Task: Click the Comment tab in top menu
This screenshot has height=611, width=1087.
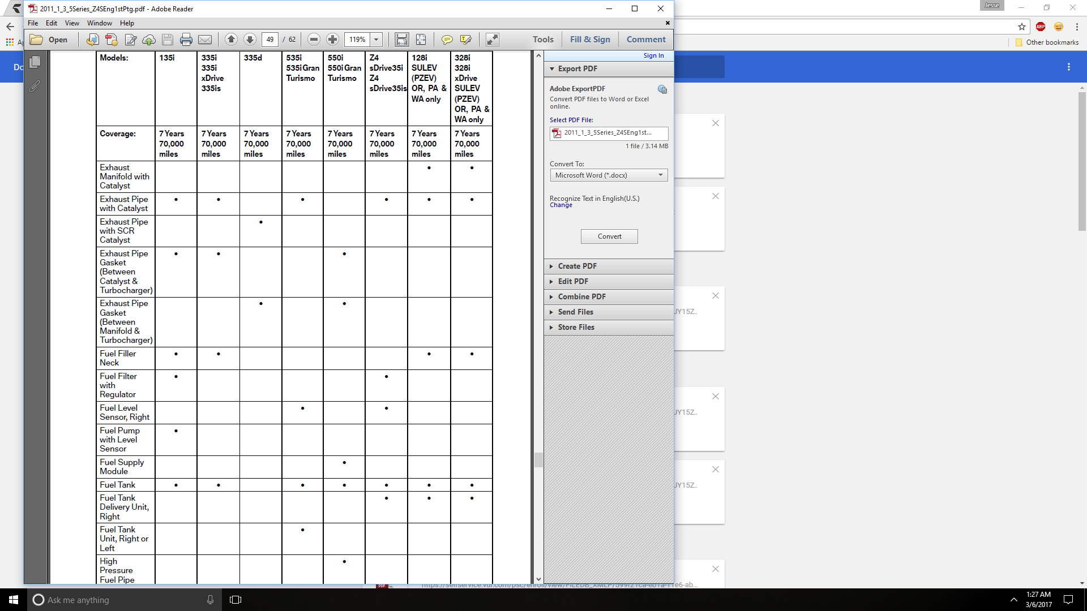Action: pos(645,40)
